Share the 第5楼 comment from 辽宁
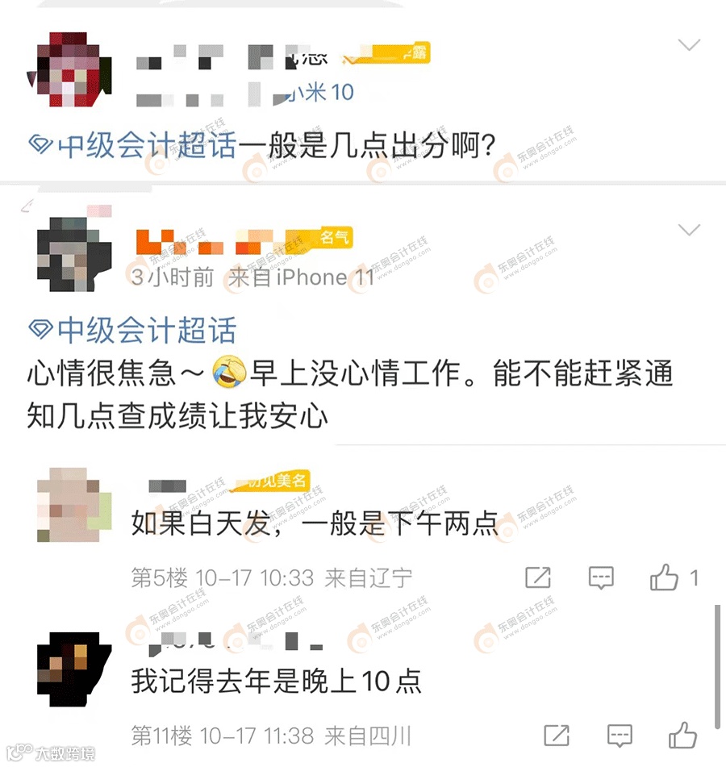Image resolution: width=726 pixels, height=767 pixels. (x=538, y=577)
